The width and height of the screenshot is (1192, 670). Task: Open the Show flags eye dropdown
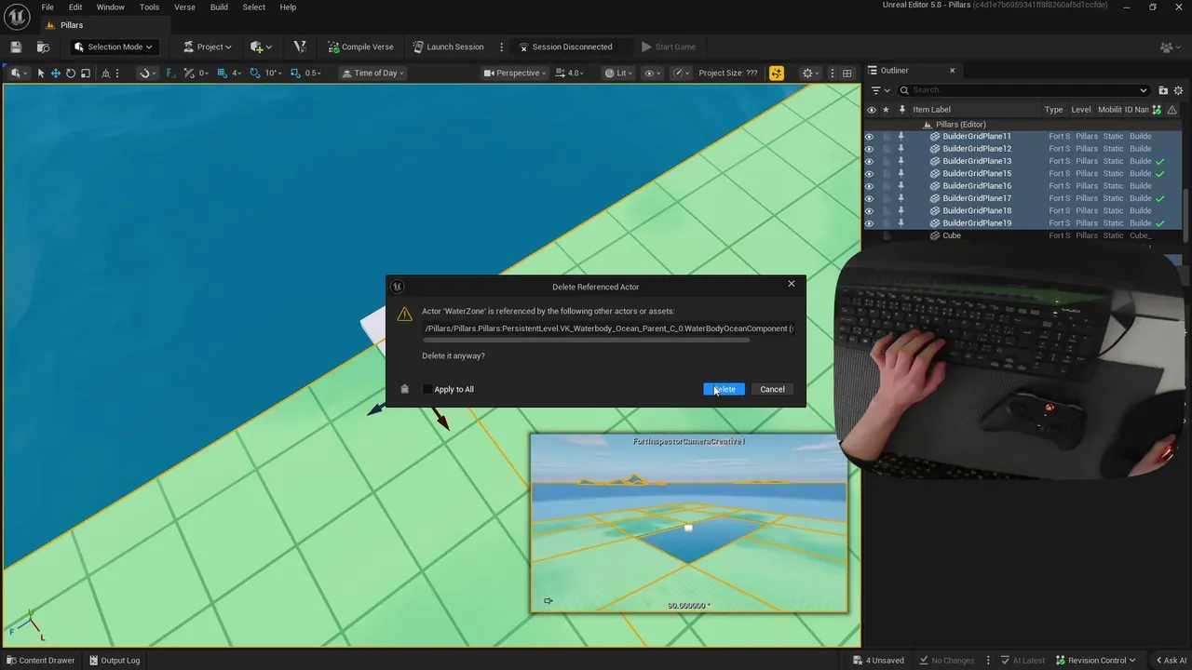coord(653,73)
